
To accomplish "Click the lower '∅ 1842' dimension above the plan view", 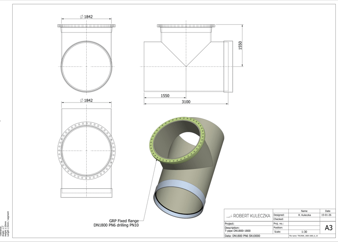I will (86, 100).
